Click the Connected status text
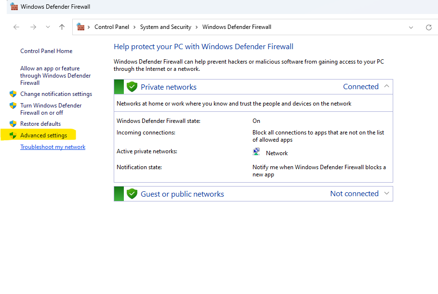The width and height of the screenshot is (438, 294). point(360,87)
